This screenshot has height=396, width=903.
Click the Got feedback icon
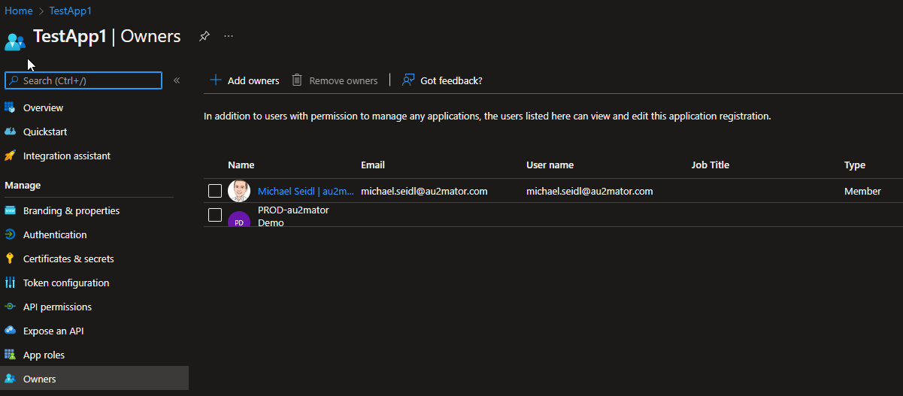pyautogui.click(x=408, y=80)
